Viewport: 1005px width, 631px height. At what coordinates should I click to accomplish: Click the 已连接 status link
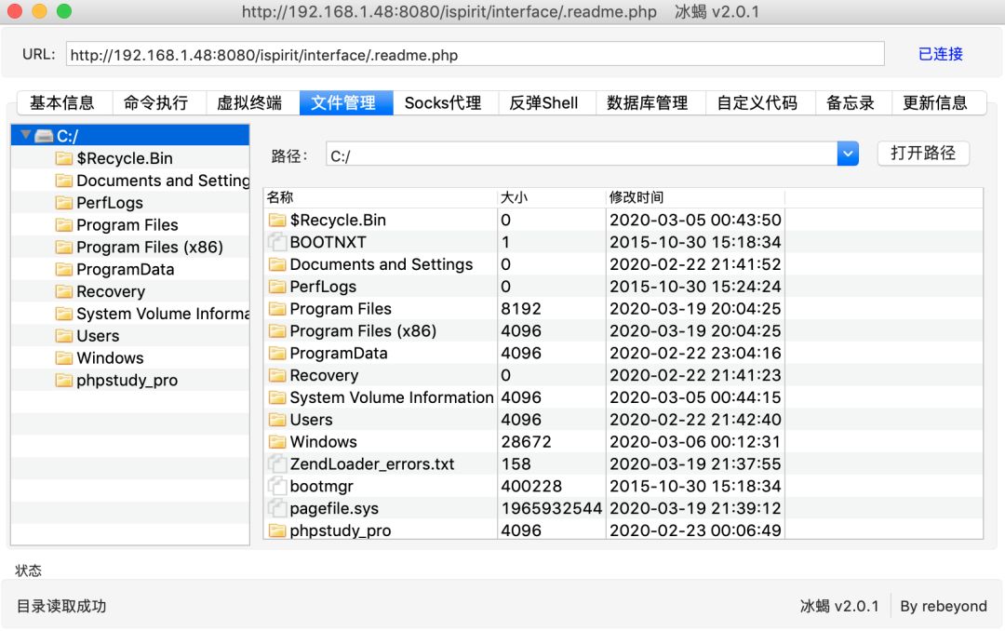(x=941, y=54)
